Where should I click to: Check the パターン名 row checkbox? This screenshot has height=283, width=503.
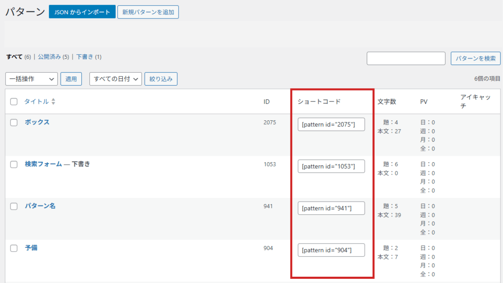(14, 206)
